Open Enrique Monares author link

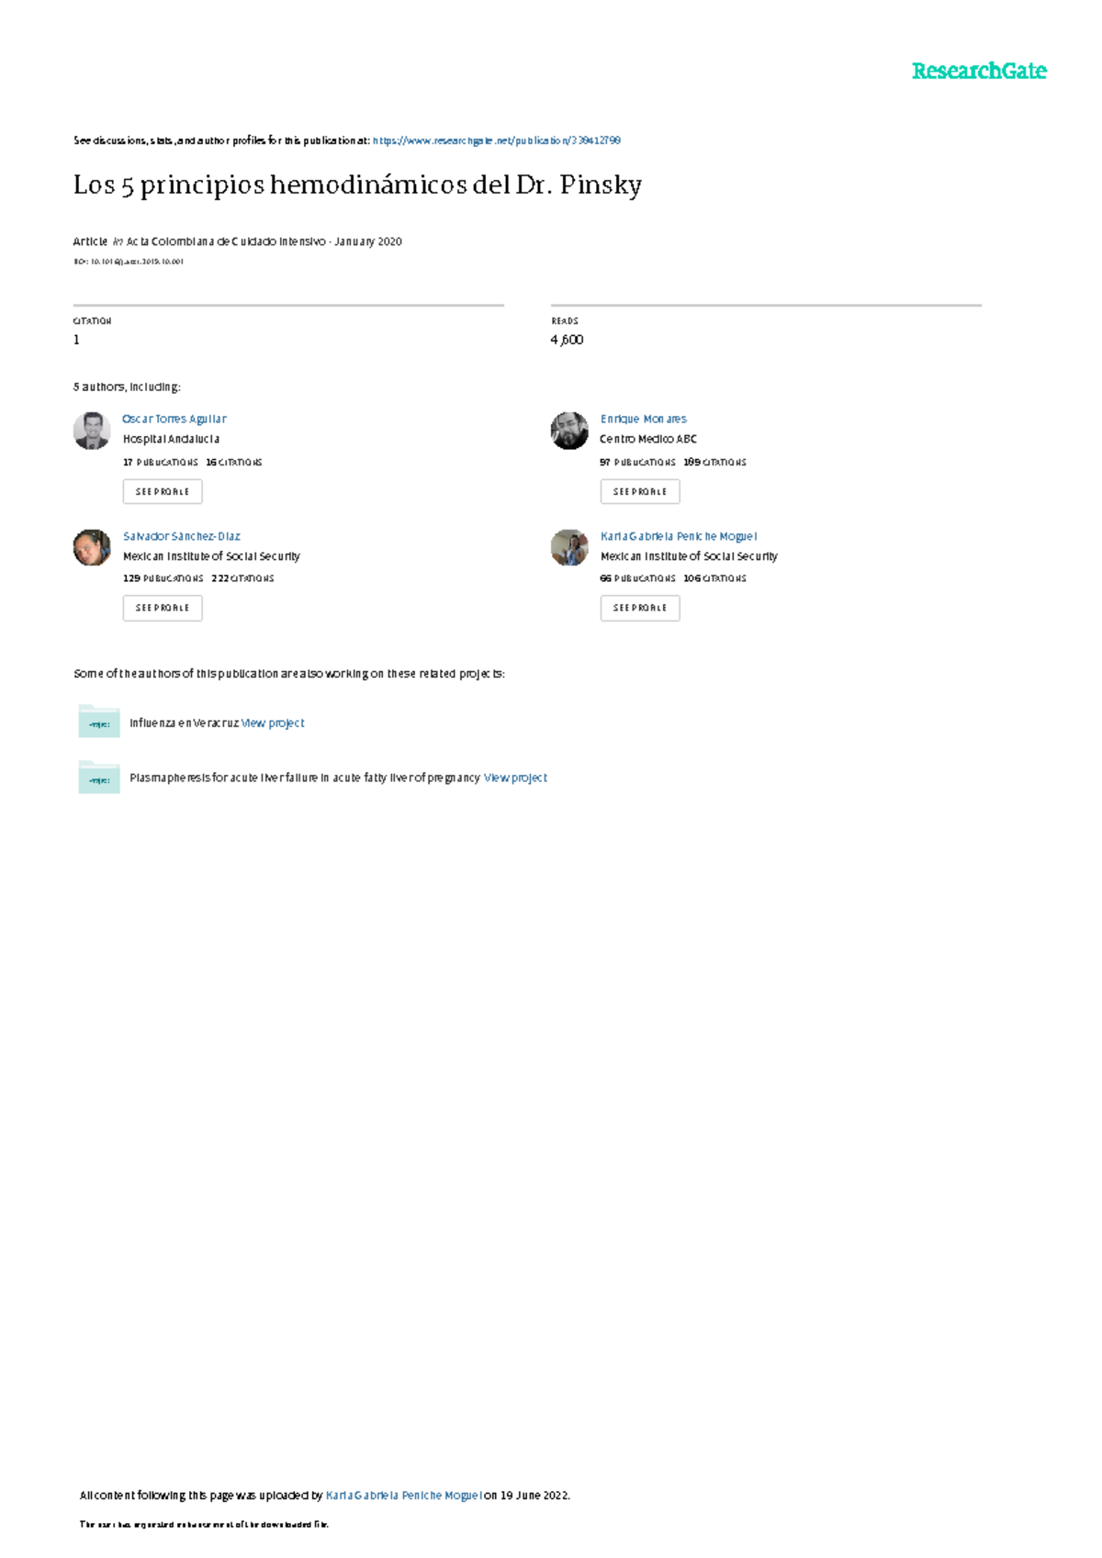644,419
